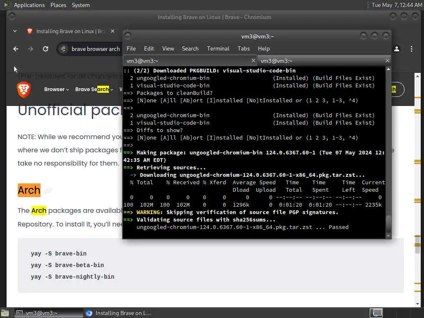424x318 pixels.
Task: Open the terminal View menu
Action: click(168, 49)
